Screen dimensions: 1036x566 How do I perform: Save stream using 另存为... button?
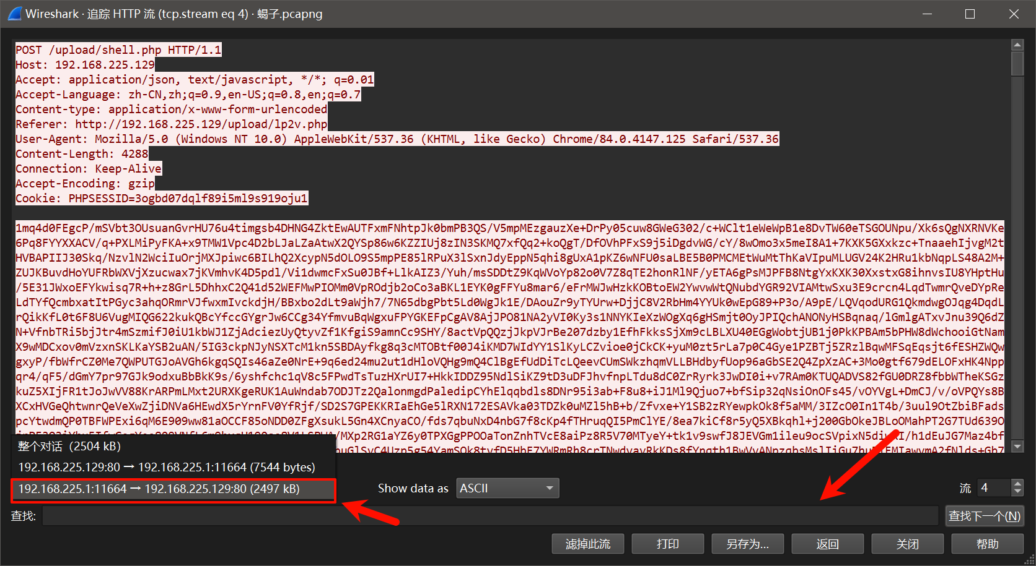click(747, 544)
